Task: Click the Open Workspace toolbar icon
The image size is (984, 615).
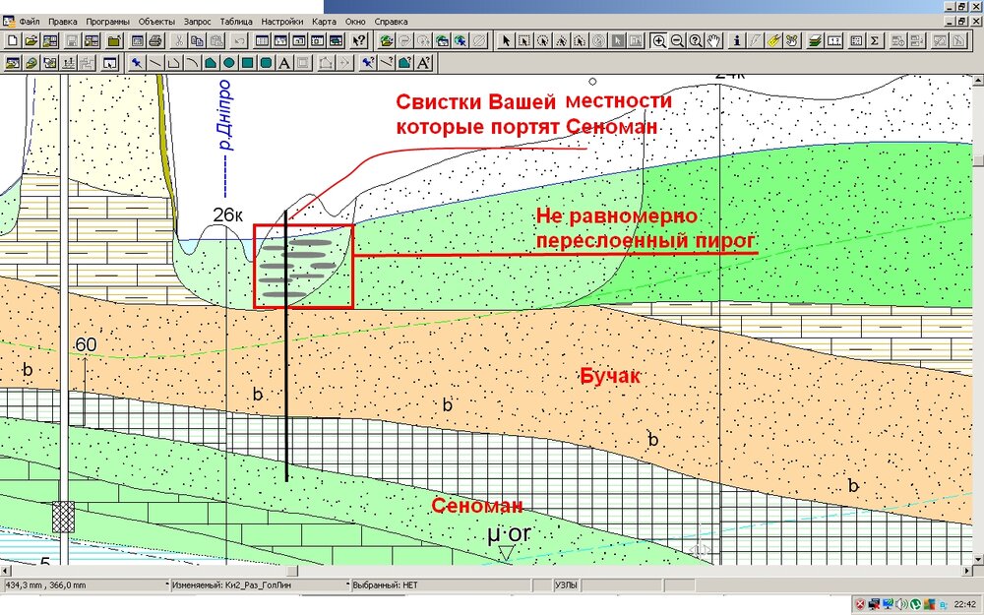Action: (49, 41)
